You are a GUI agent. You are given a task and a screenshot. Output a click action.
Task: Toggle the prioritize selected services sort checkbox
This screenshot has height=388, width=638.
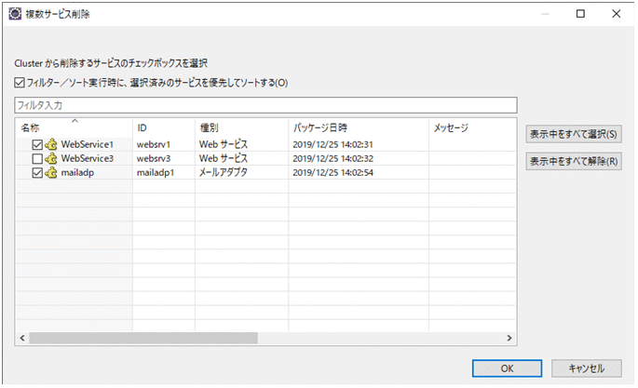click(x=20, y=83)
